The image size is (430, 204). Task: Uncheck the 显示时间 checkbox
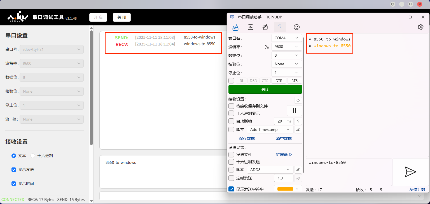[14, 184]
